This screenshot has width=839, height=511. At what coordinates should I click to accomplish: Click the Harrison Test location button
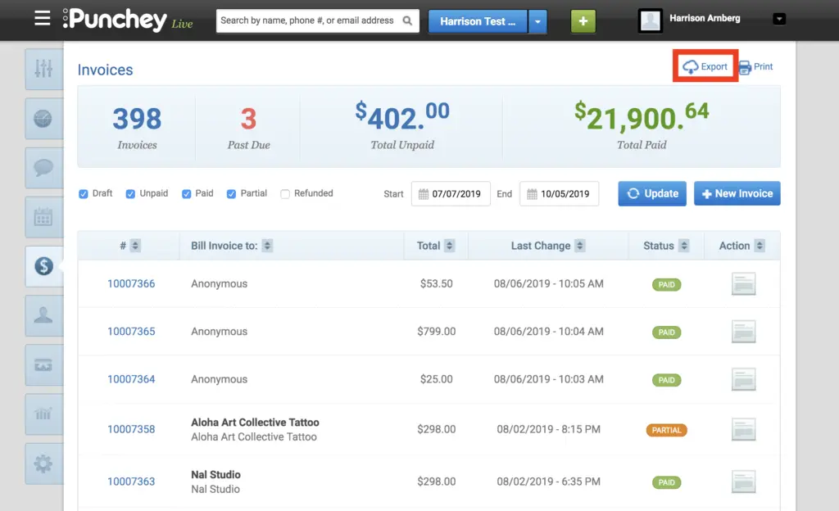(478, 22)
